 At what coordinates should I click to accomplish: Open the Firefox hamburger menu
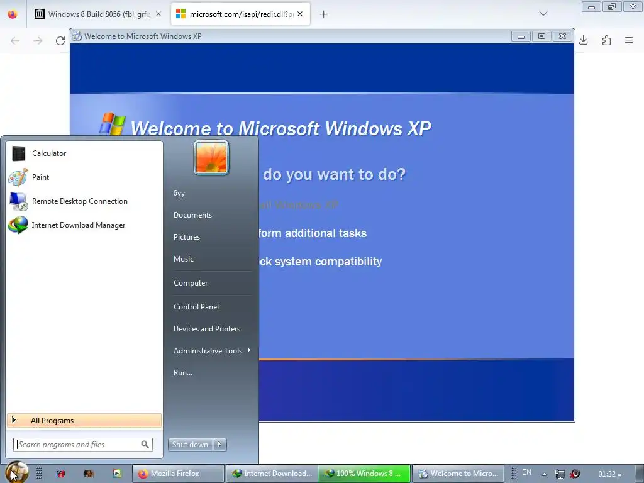629,40
